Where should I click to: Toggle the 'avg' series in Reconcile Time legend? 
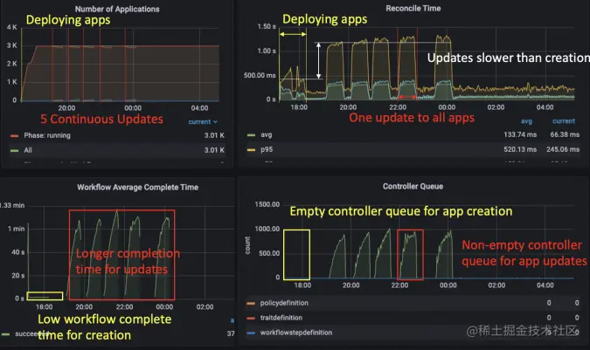click(x=267, y=134)
